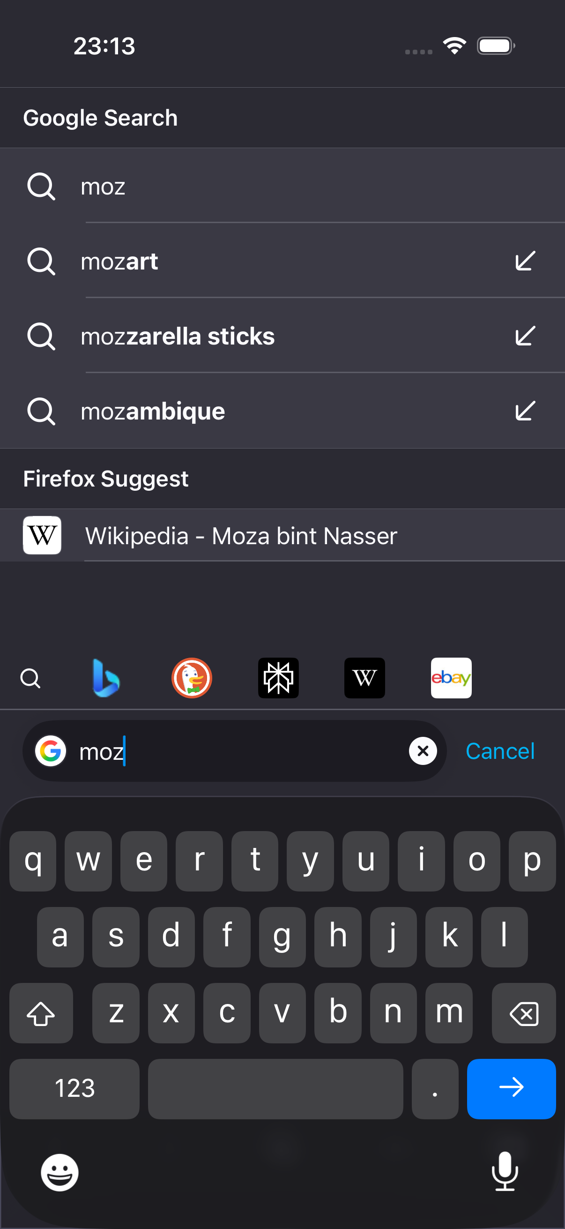Select the "moz" search suggestion
The height and width of the screenshot is (1229, 565).
282,186
